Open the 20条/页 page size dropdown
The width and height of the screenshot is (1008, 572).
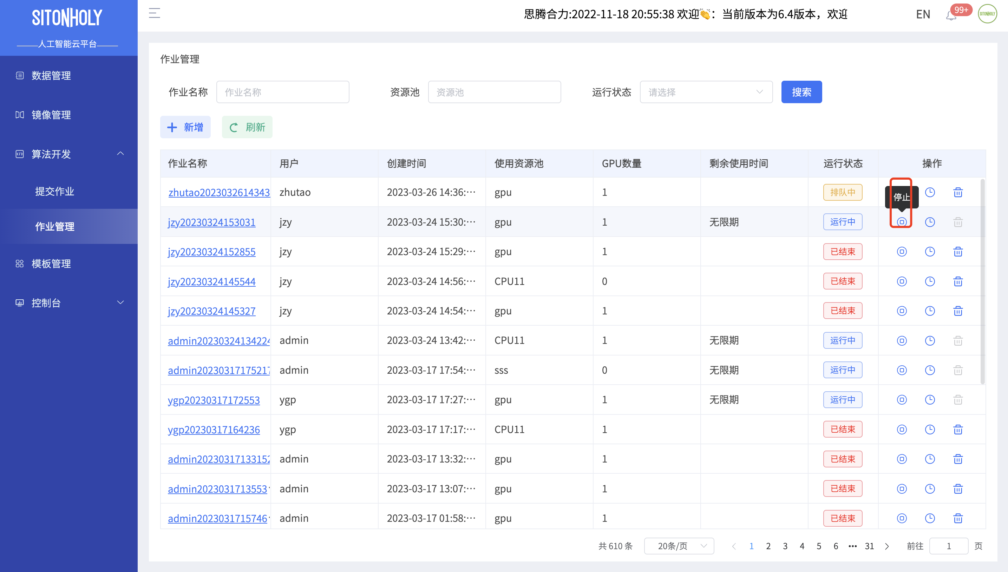(679, 546)
